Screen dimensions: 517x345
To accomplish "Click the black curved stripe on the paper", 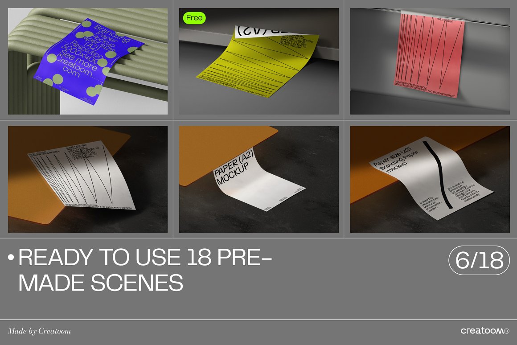I will (440, 175).
